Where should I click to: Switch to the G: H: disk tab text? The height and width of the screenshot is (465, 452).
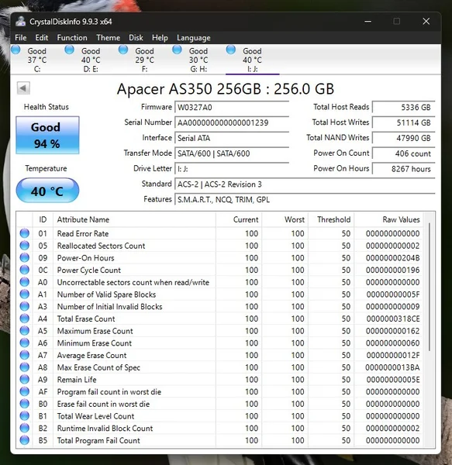coord(198,60)
